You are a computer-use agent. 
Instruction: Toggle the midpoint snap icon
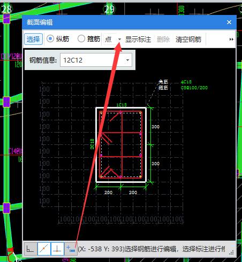tap(44, 249)
